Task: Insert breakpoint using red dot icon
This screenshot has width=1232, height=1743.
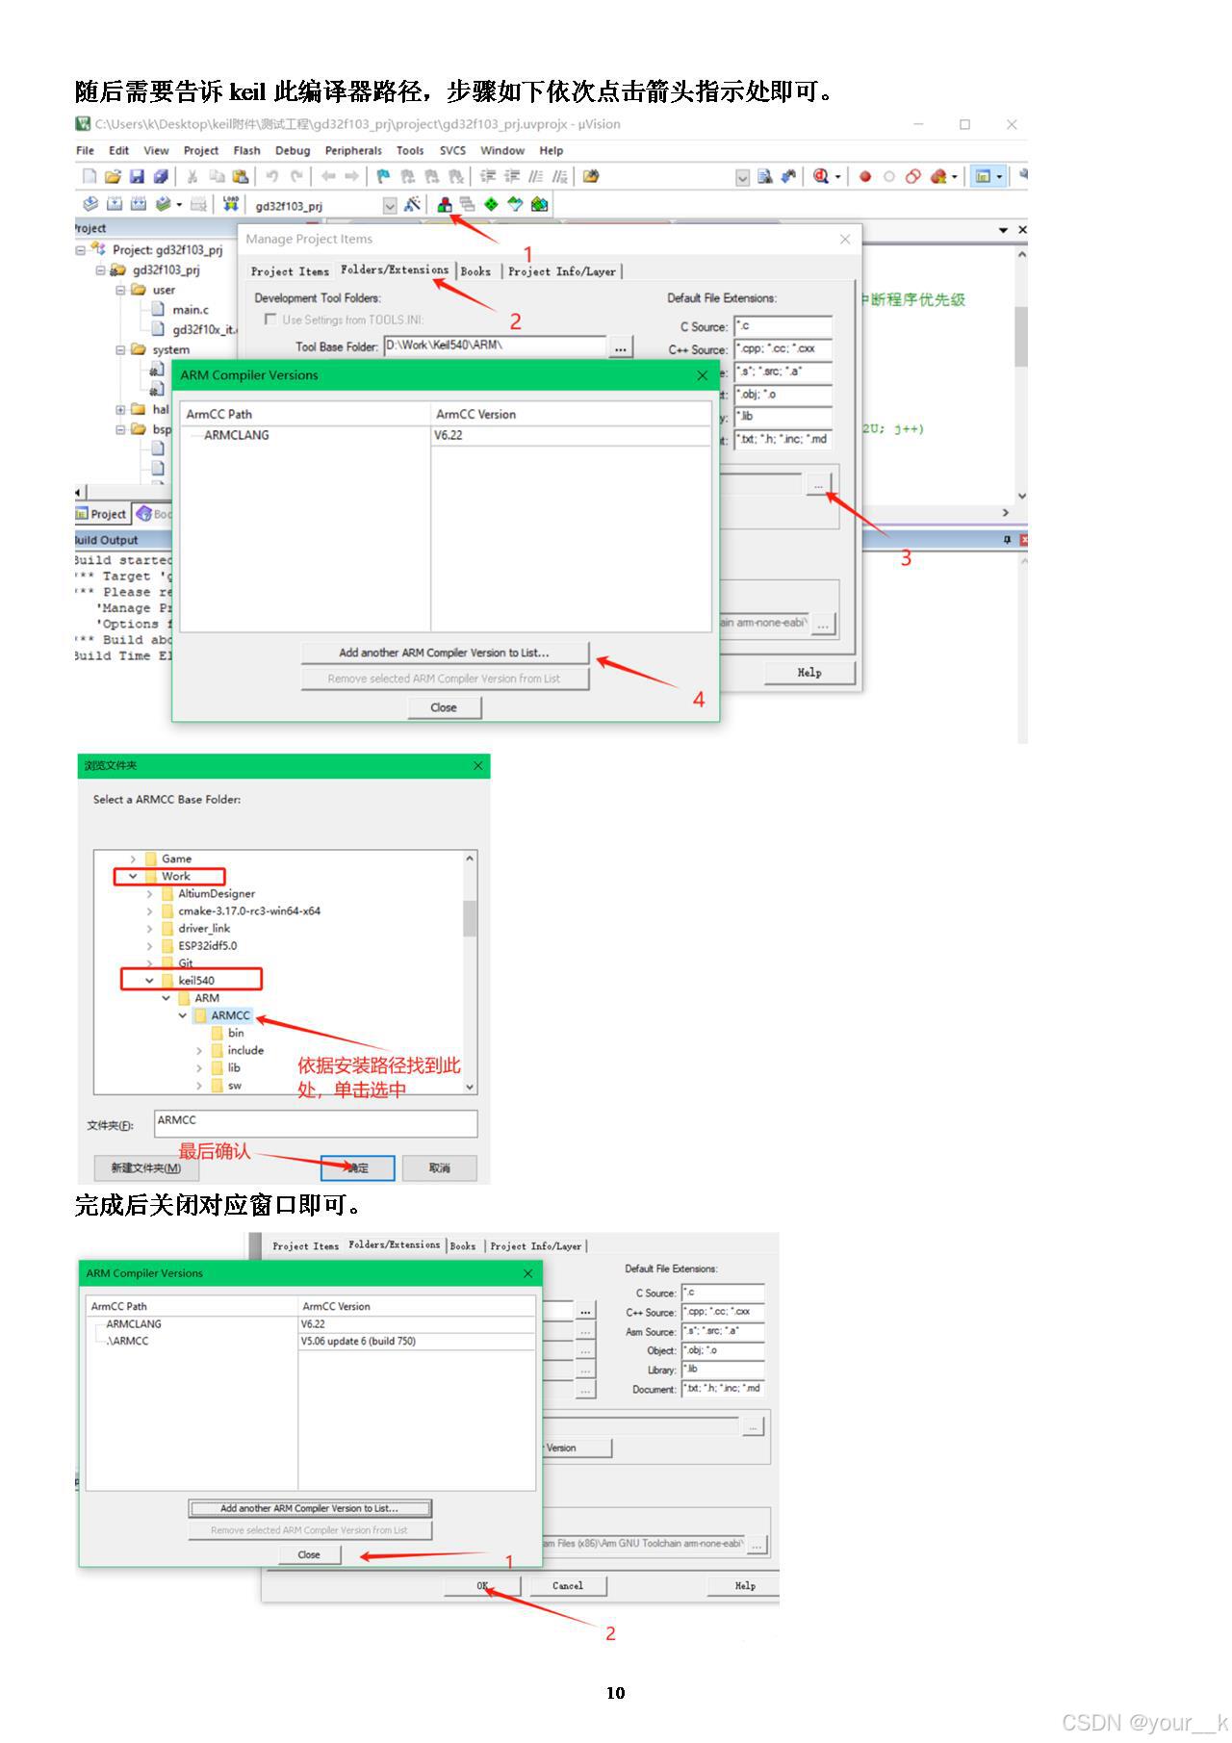Action: tap(865, 176)
